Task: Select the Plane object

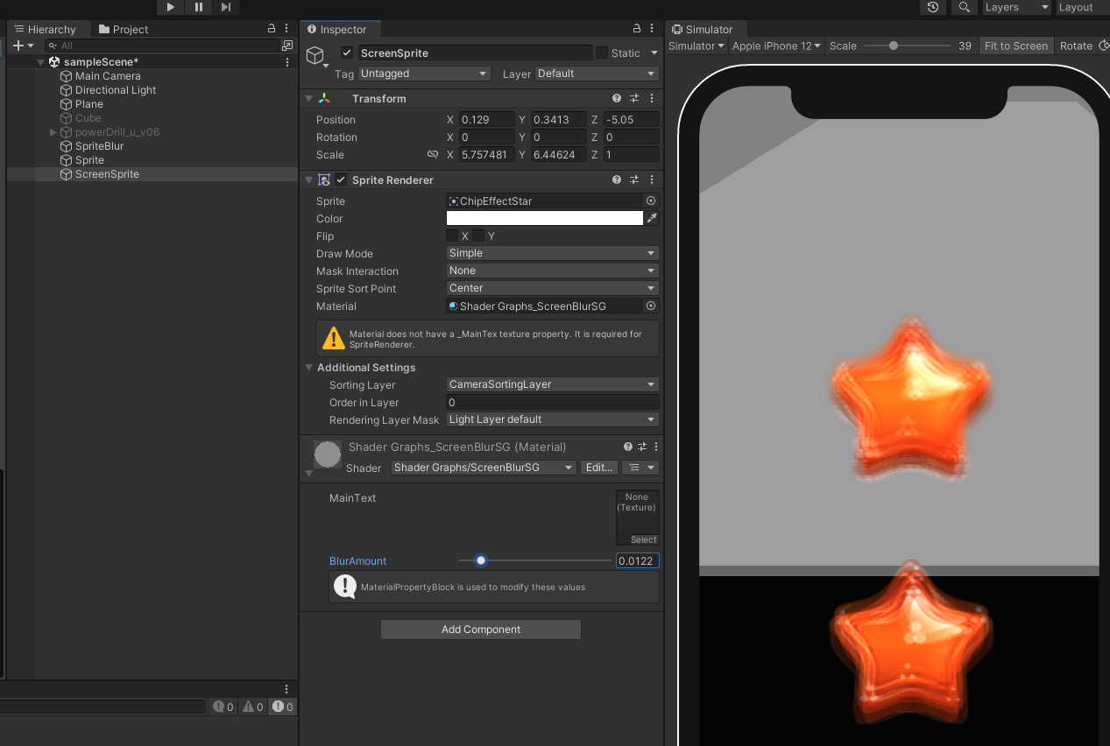Action: (x=89, y=104)
